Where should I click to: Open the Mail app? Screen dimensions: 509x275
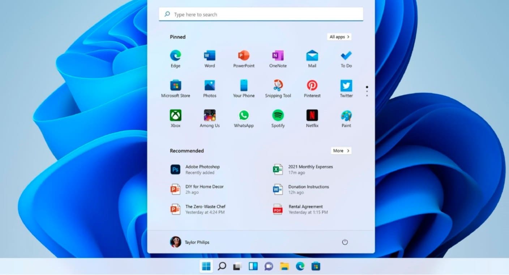coord(312,56)
